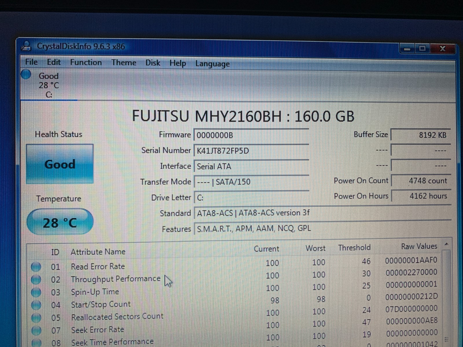Click the Firmware value field 0000000B
The image size is (463, 347).
tap(251, 135)
